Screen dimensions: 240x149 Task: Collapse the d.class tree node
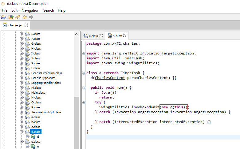point(21,132)
